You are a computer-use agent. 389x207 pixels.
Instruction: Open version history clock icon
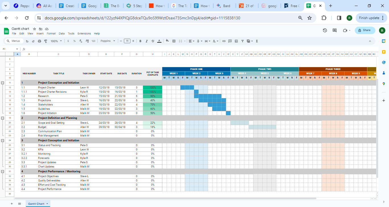tap(325, 30)
